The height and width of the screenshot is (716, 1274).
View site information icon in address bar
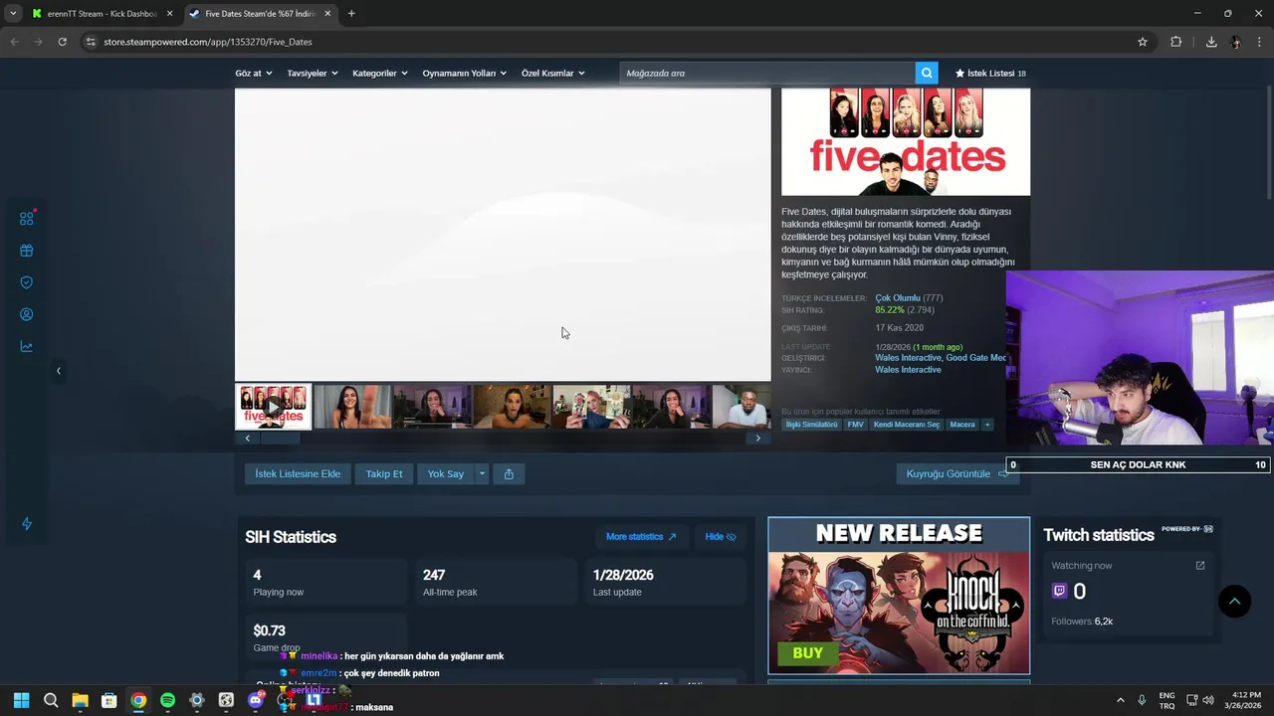pyautogui.click(x=91, y=42)
